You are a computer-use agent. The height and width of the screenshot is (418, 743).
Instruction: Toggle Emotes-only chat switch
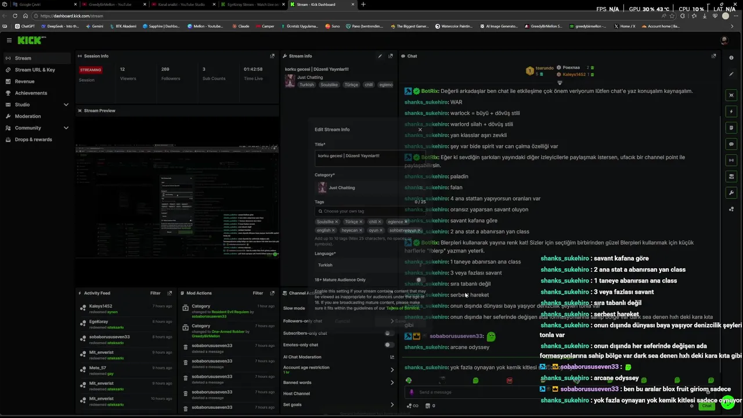coord(389,345)
